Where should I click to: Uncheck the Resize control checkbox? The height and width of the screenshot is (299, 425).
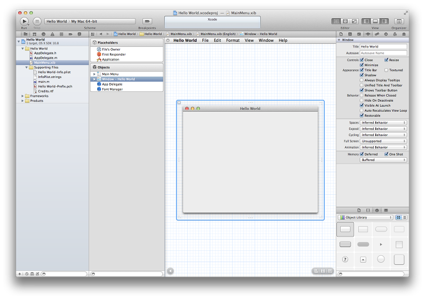click(386, 60)
